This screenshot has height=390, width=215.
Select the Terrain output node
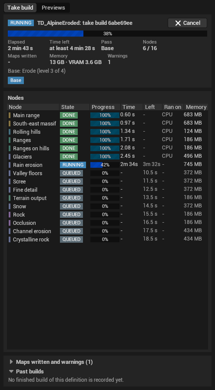click(x=107, y=198)
